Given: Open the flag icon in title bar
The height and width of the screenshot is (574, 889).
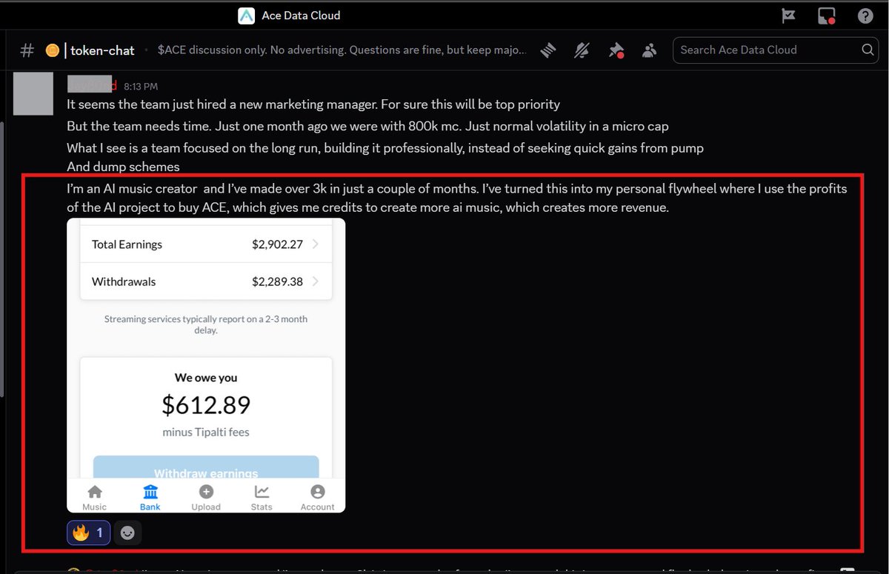Looking at the screenshot, I should coord(788,16).
